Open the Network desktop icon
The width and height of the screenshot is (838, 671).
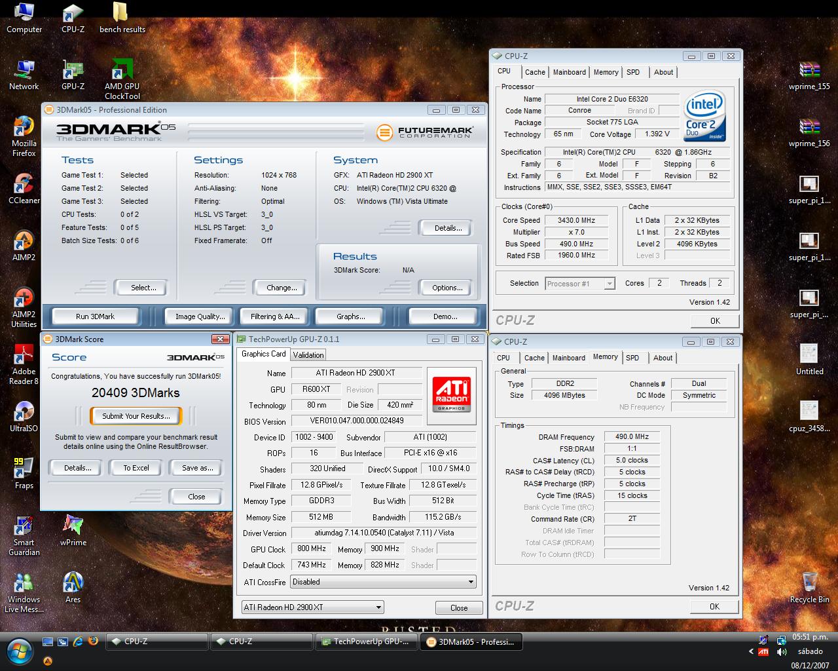click(24, 75)
